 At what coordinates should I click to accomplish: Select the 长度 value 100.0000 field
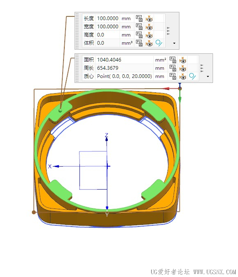(x=108, y=18)
